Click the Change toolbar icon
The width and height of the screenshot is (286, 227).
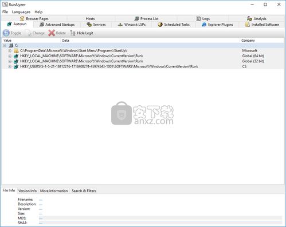point(29,33)
